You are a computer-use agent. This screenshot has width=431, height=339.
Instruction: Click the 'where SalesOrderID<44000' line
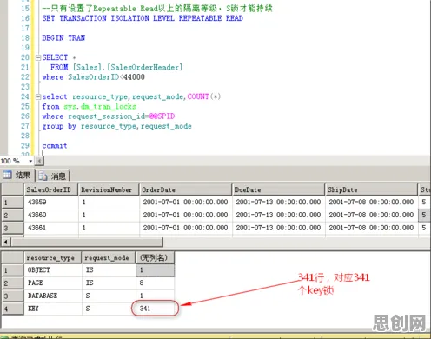93,77
